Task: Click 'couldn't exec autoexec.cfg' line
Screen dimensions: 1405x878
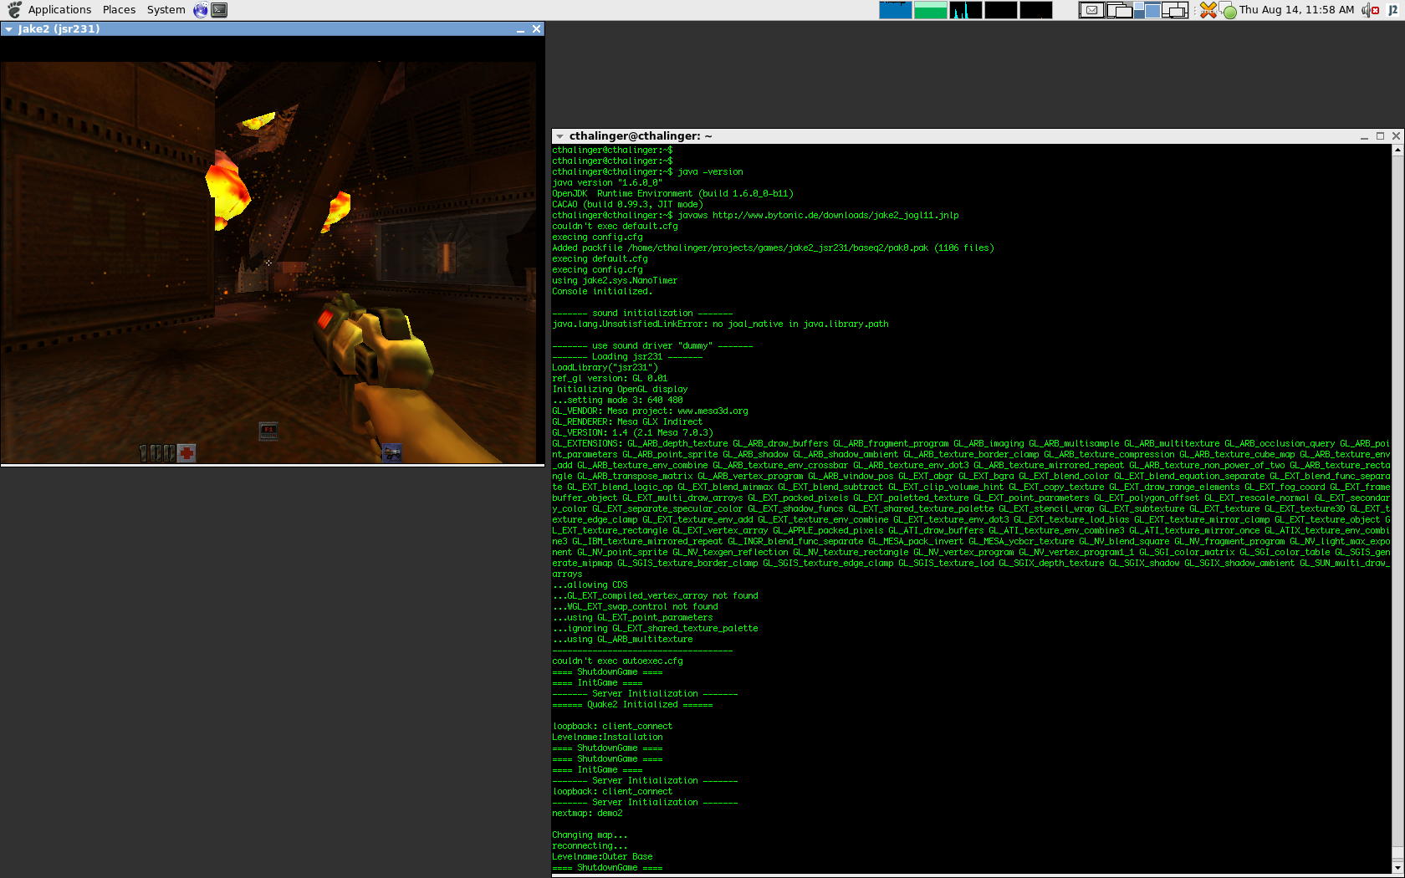Action: click(x=617, y=661)
